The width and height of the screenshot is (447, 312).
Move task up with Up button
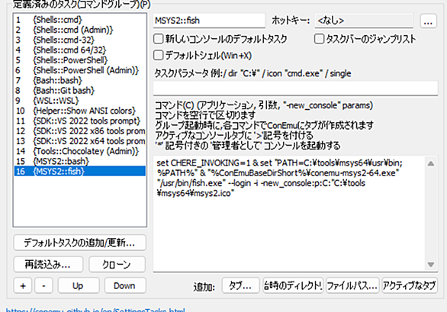(79, 285)
